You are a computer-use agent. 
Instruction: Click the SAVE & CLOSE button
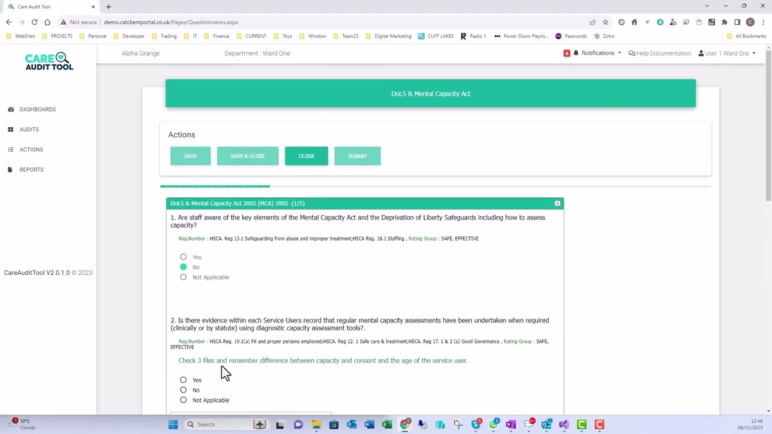pos(248,156)
